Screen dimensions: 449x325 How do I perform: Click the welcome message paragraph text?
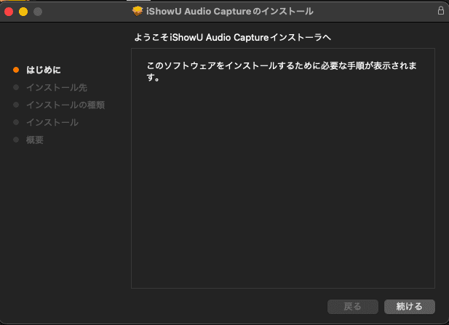point(282,71)
